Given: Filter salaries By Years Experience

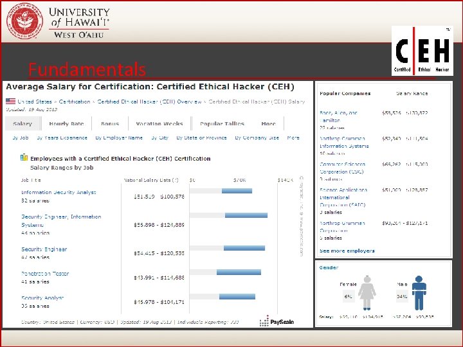Looking at the screenshot, I should (x=62, y=138).
